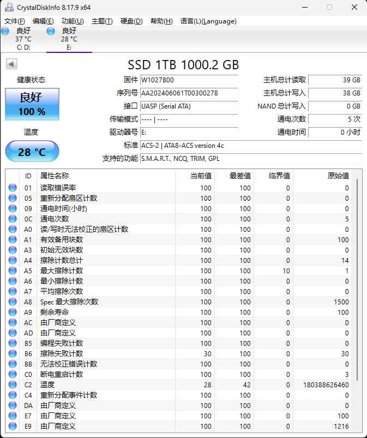This screenshot has width=367, height=438.
Task: Click the 驱动器号 field E:
Action: pos(189,133)
